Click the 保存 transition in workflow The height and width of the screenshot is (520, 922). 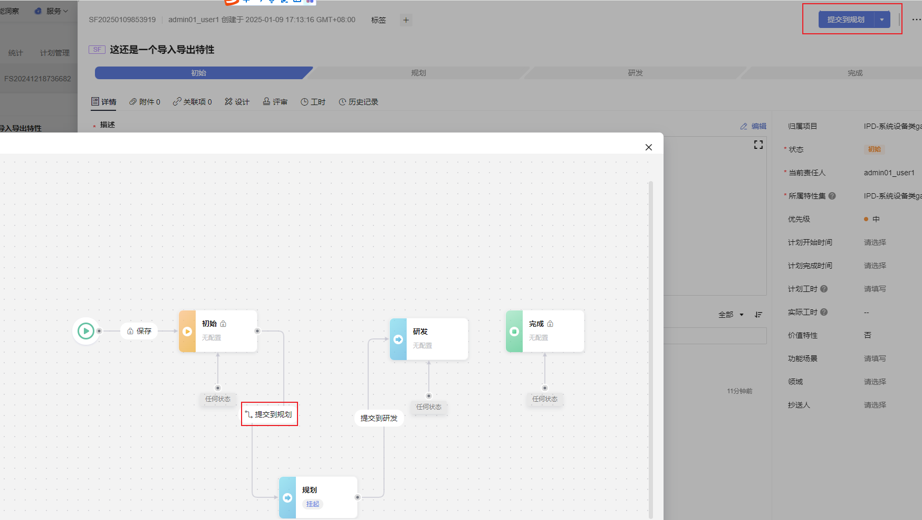[139, 331]
